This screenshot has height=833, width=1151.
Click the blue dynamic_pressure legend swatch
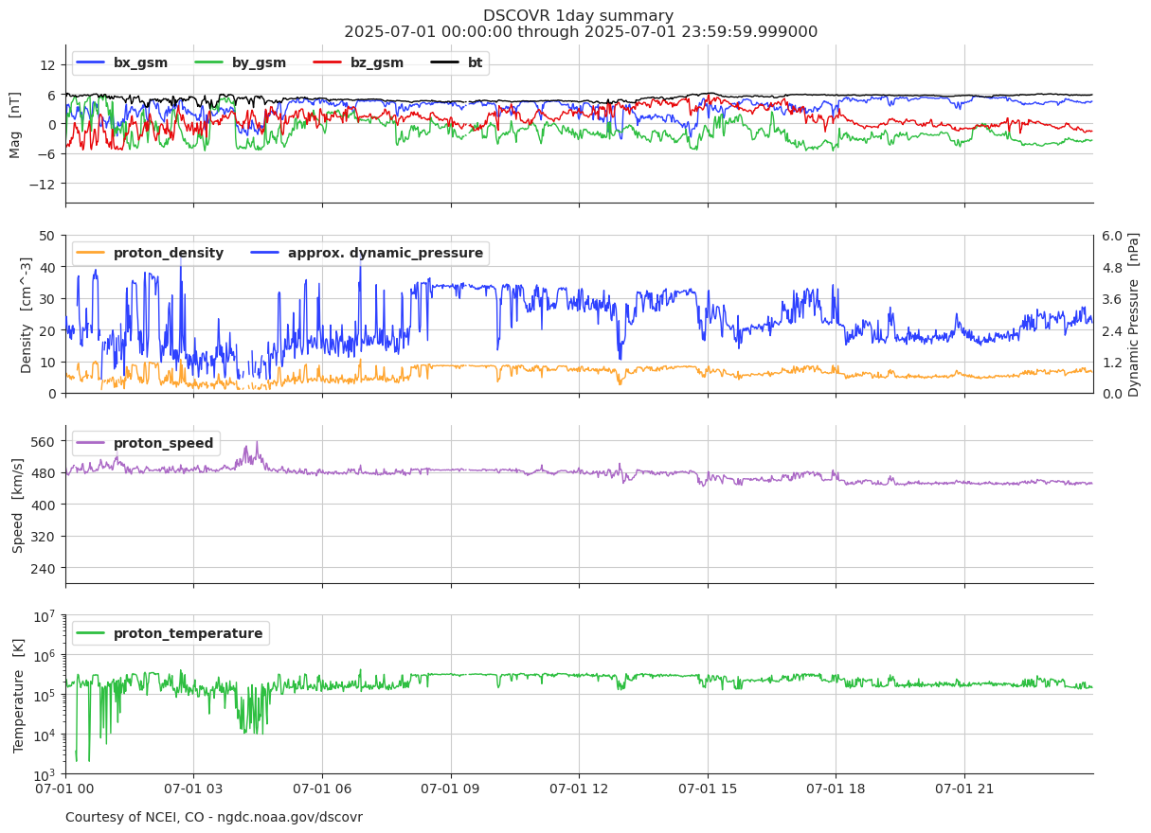tap(264, 254)
